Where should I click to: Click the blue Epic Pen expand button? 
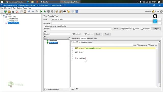(155, 21)
